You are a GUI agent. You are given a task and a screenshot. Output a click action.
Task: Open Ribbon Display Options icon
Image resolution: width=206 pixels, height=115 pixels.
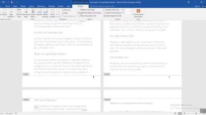pos(189,2)
